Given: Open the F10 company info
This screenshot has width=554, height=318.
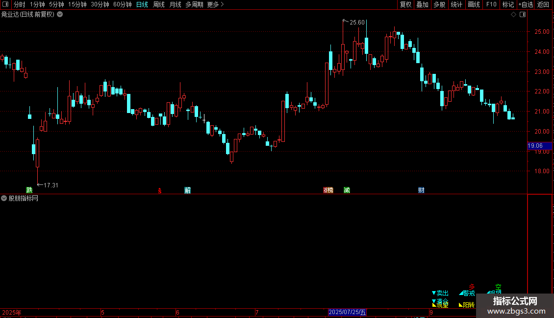Looking at the screenshot, I should [x=491, y=4].
